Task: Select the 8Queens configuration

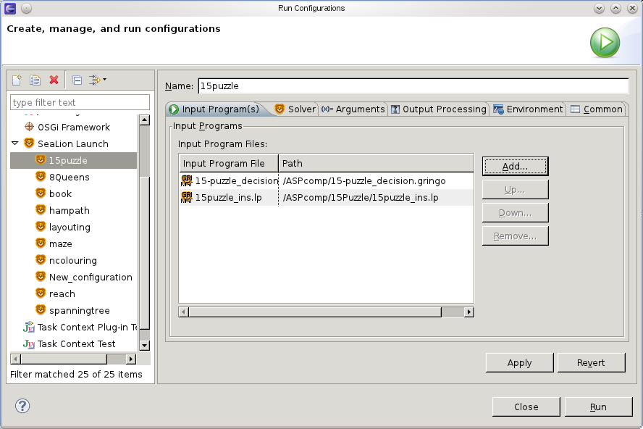Action: [69, 177]
